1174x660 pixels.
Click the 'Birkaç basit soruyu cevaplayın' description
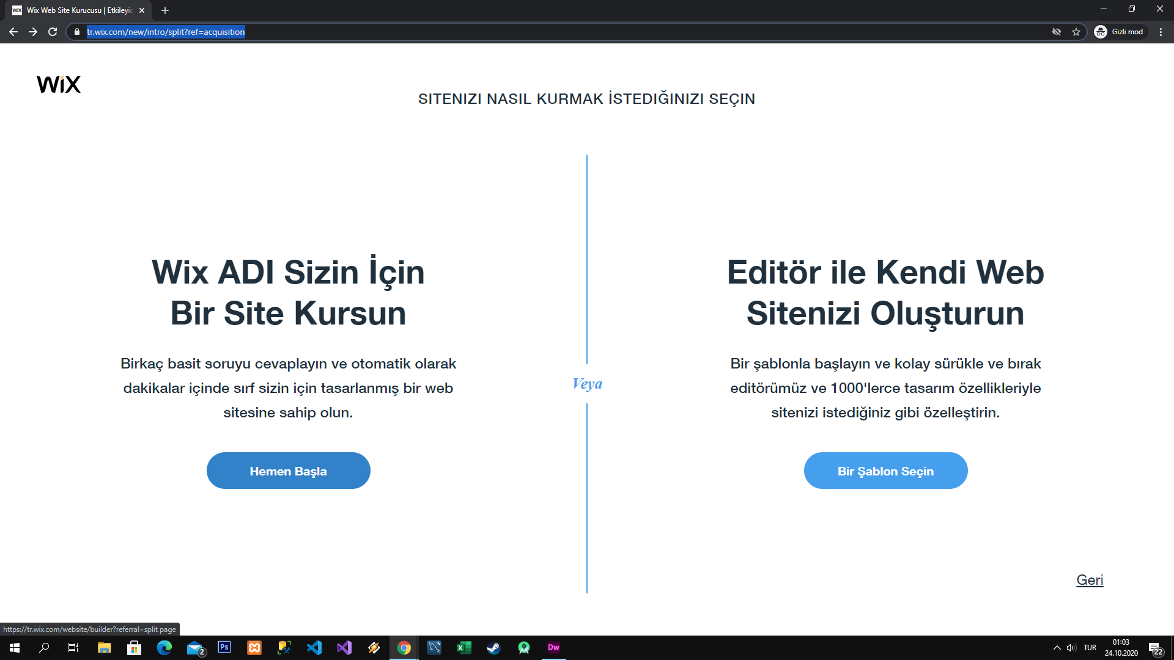click(288, 388)
